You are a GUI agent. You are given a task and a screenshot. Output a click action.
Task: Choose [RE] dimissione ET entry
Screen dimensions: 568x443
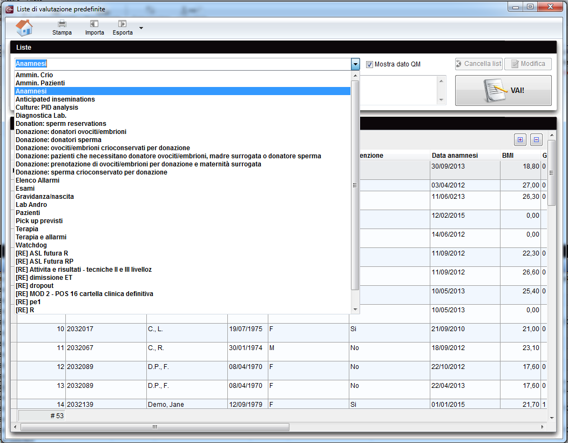pyautogui.click(x=182, y=277)
